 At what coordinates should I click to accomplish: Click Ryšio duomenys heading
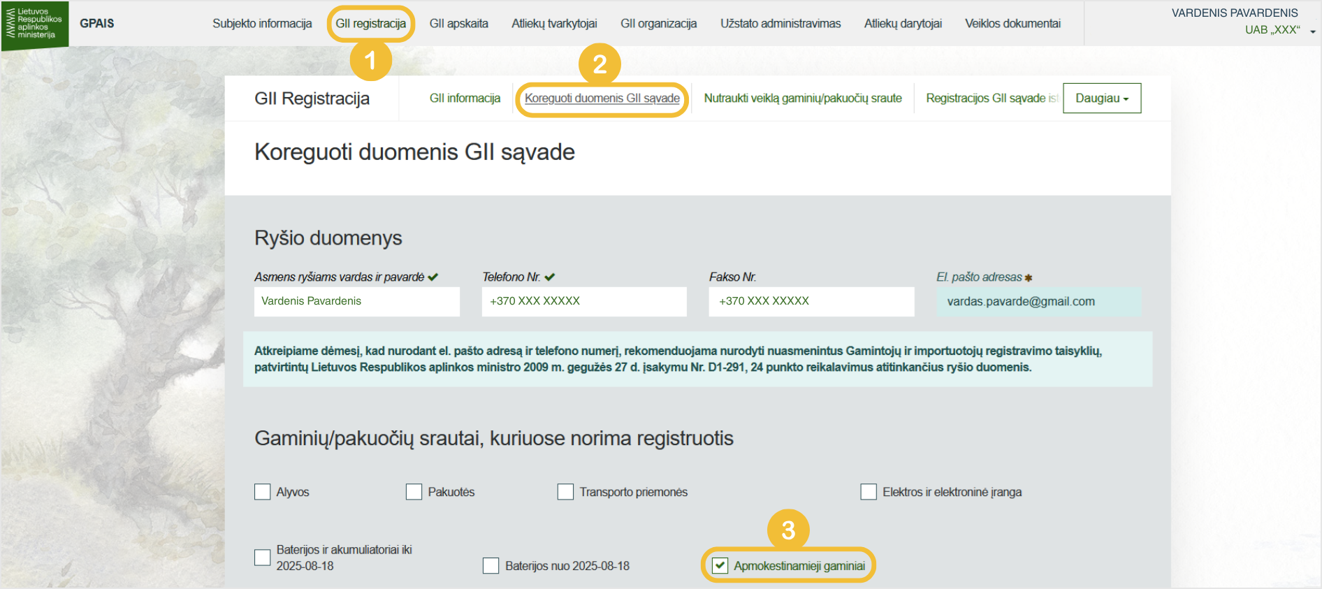[328, 238]
